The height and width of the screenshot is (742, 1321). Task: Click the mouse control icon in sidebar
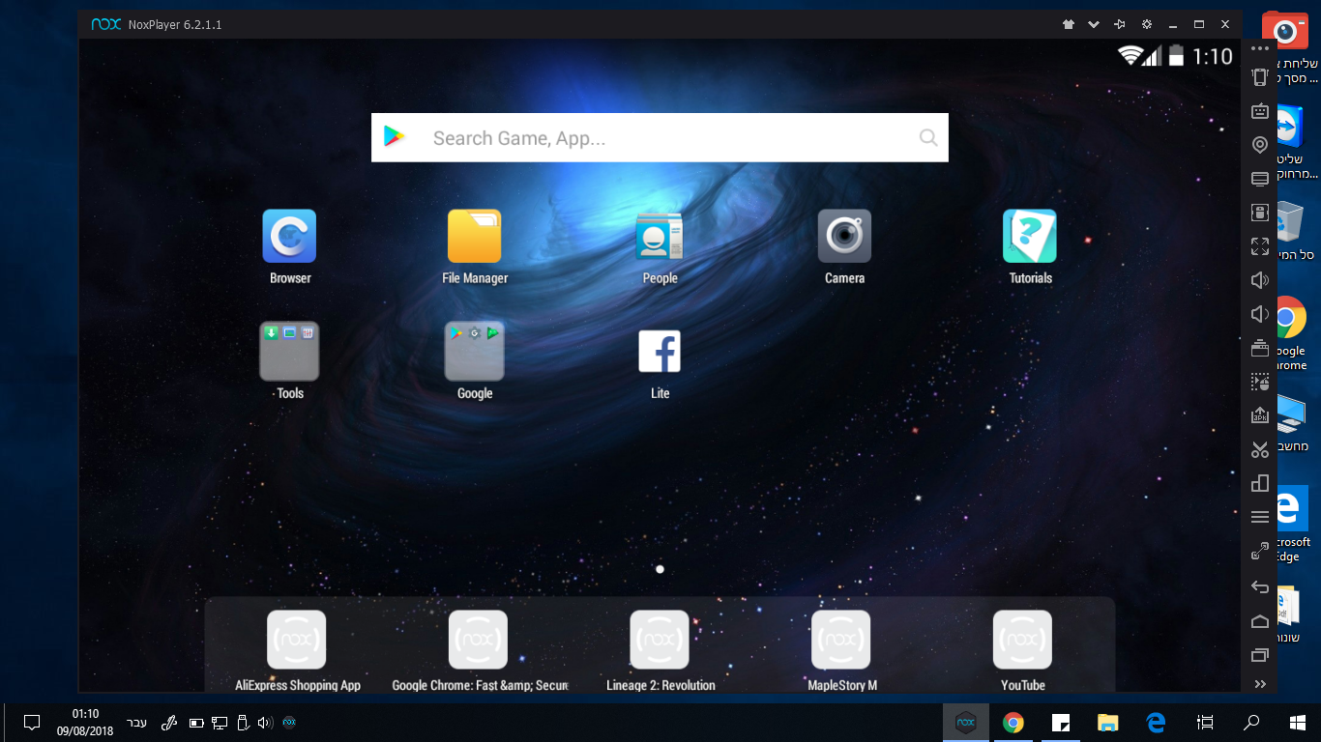click(1259, 213)
